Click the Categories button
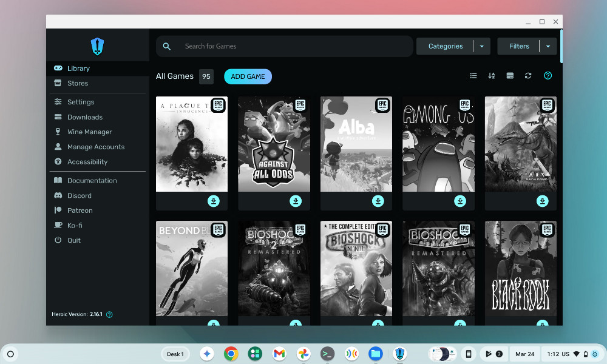 (445, 47)
